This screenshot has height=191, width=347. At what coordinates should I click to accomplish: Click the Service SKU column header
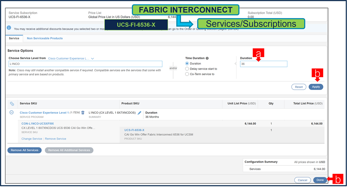point(28,103)
